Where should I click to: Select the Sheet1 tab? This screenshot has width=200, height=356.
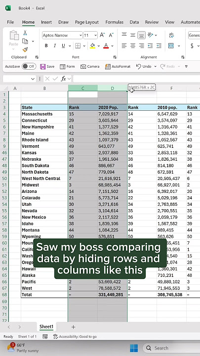46,327
